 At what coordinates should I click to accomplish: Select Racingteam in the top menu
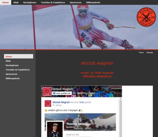coord(30,2)
